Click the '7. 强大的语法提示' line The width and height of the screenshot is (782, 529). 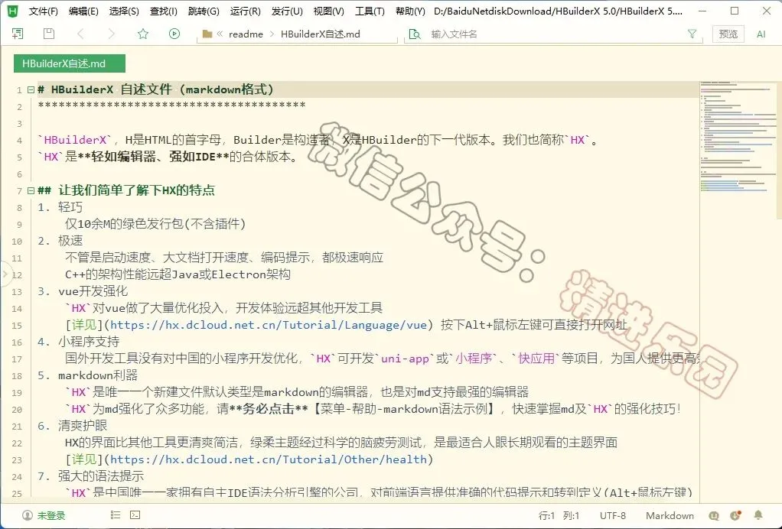[90, 476]
